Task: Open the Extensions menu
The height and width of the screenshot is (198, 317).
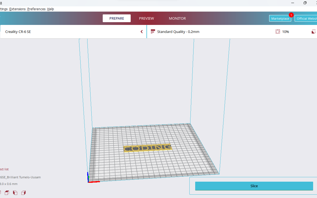Action: 17,9
